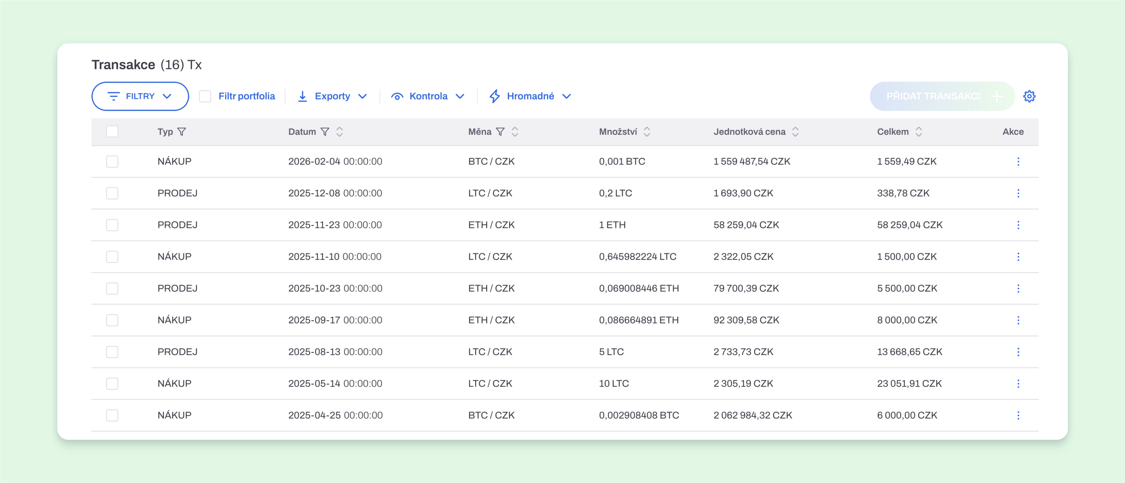
Task: Click the Filtr portfolia label
Action: tap(247, 96)
